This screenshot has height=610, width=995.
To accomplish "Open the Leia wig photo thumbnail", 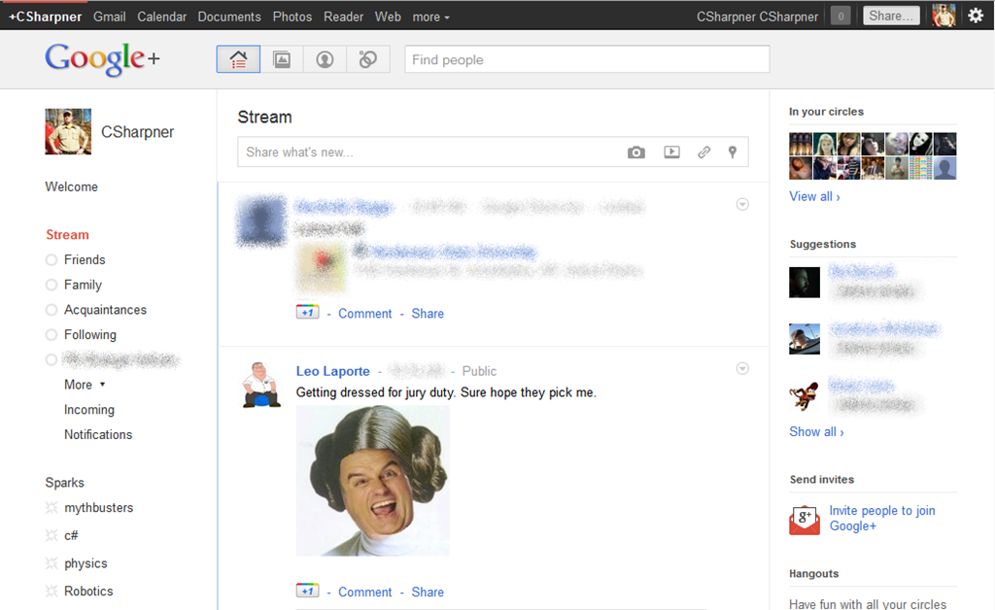I will pyautogui.click(x=372, y=481).
